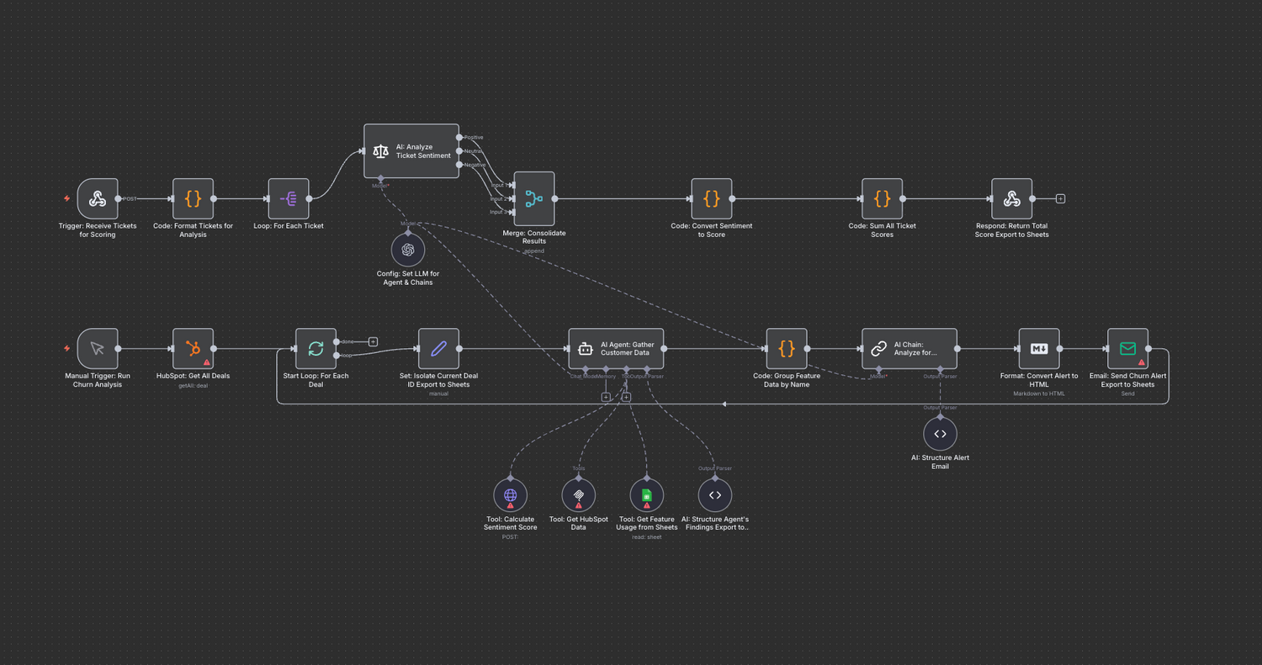Click the Respond: Return Total Score webhook node
1262x665 pixels.
(1011, 199)
